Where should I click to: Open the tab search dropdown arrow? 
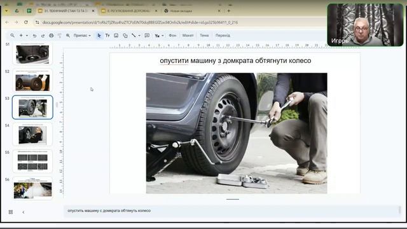pyautogui.click(x=6, y=11)
